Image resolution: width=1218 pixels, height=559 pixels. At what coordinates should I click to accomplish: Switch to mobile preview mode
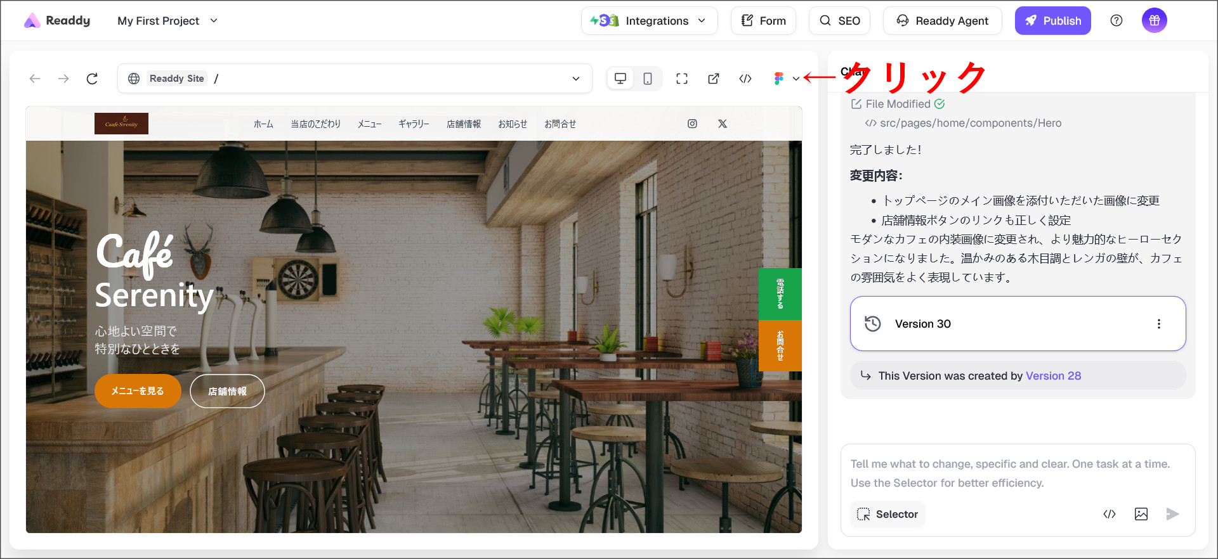[648, 79]
